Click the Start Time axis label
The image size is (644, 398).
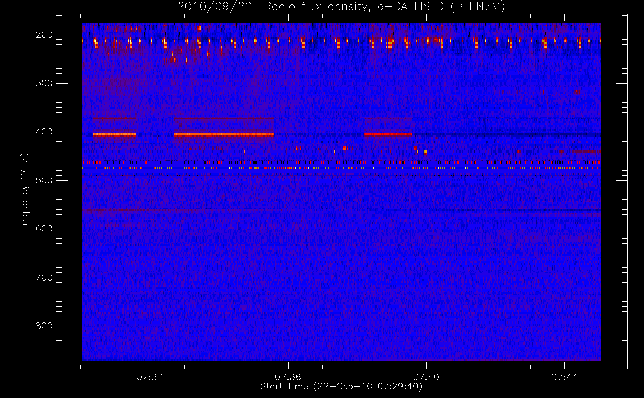pos(341,386)
